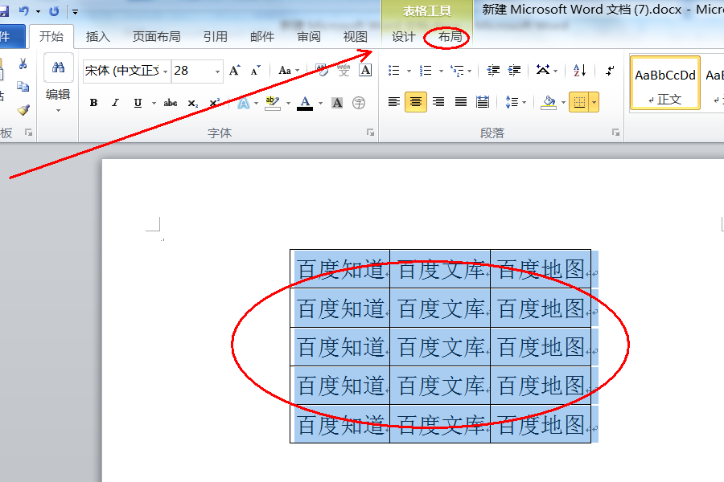Apply the font color A swatch

(x=305, y=103)
